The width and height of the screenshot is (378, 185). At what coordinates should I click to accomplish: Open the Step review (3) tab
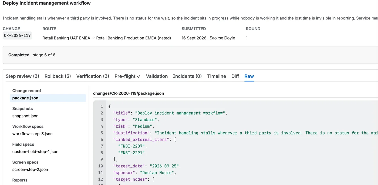[x=22, y=76]
